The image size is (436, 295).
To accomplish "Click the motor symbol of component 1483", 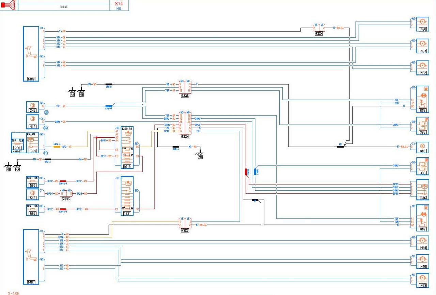I will click(422, 278).
